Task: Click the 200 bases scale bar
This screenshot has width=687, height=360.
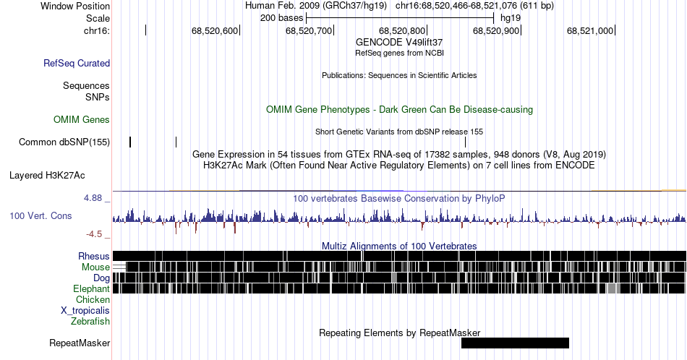Action: click(x=400, y=18)
